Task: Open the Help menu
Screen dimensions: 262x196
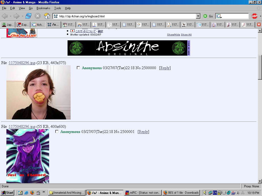Action: [68, 8]
